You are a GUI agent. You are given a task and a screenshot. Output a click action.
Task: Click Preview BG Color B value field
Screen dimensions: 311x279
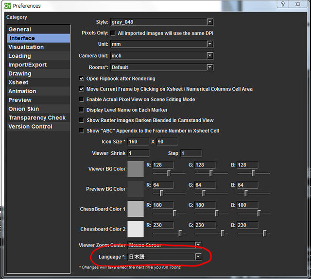coord(247,185)
